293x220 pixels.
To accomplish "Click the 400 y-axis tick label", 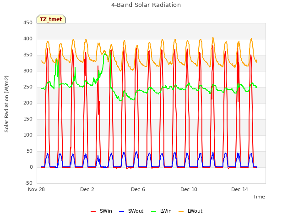I will [28, 39].
